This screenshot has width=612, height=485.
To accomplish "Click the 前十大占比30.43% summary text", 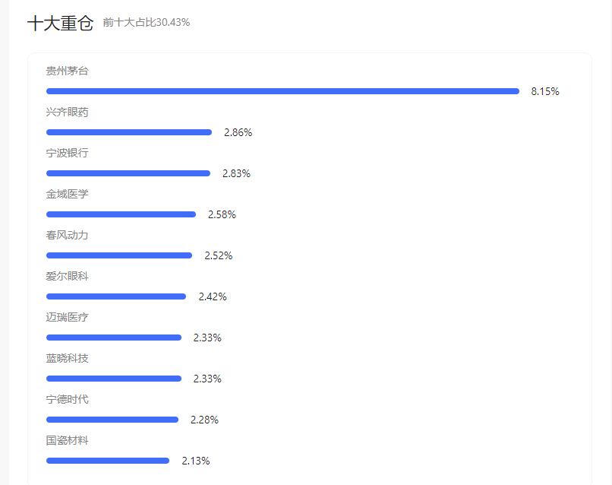I will (x=147, y=23).
